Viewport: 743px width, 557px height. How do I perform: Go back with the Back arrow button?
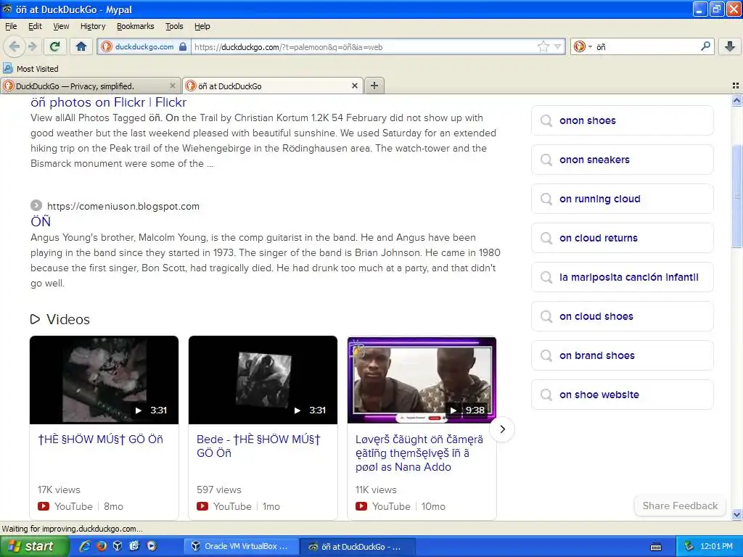tap(14, 46)
